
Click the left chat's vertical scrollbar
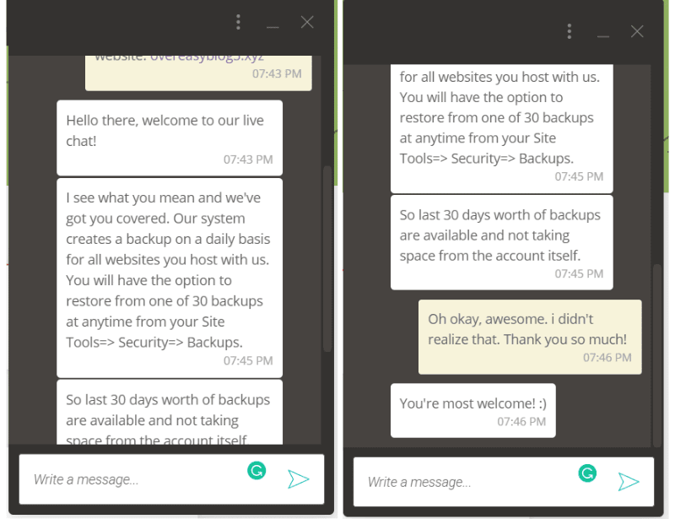pyautogui.click(x=328, y=253)
